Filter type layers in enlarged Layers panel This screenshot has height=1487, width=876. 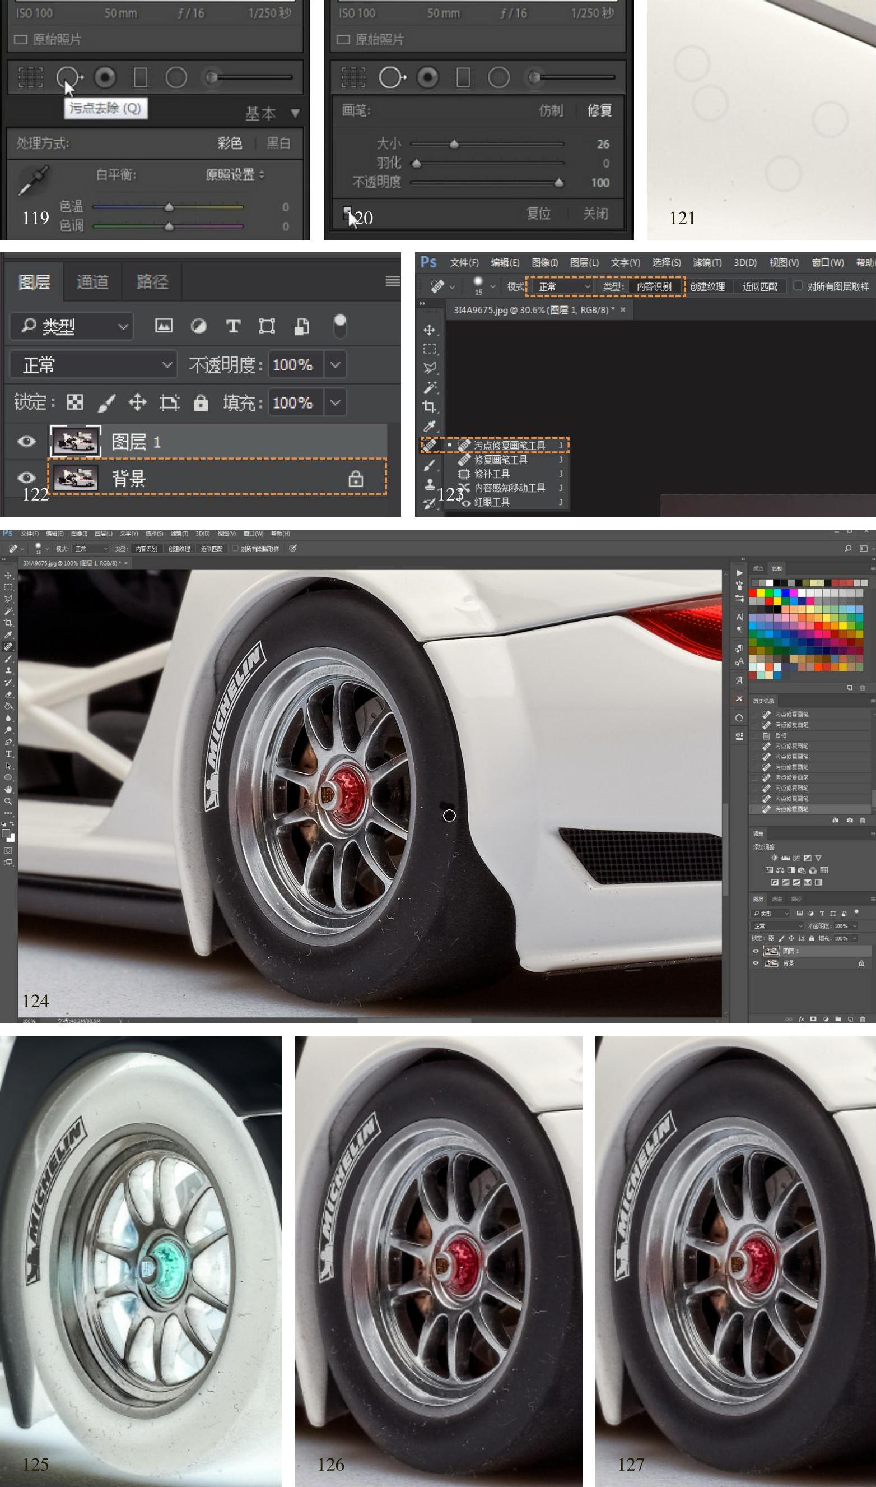tap(232, 326)
